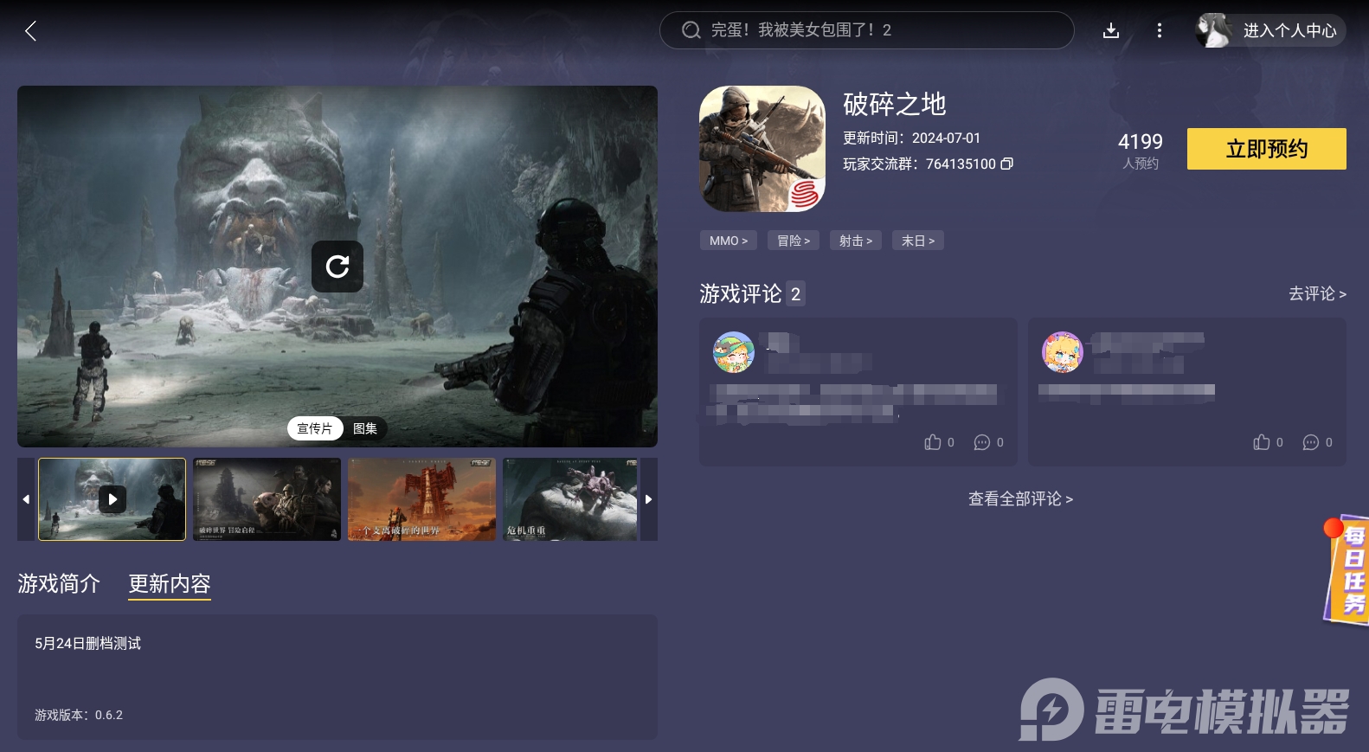Select the trailer video thumbnail
Screen dimensions: 1369x752
click(x=112, y=499)
